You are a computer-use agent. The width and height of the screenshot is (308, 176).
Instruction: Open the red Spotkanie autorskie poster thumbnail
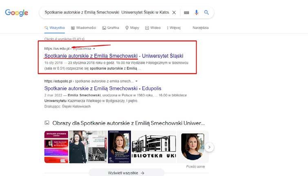[x=56, y=147]
